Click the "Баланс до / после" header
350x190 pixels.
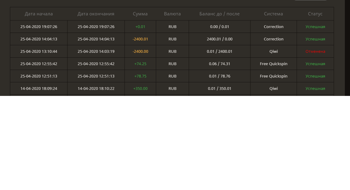[x=219, y=14]
